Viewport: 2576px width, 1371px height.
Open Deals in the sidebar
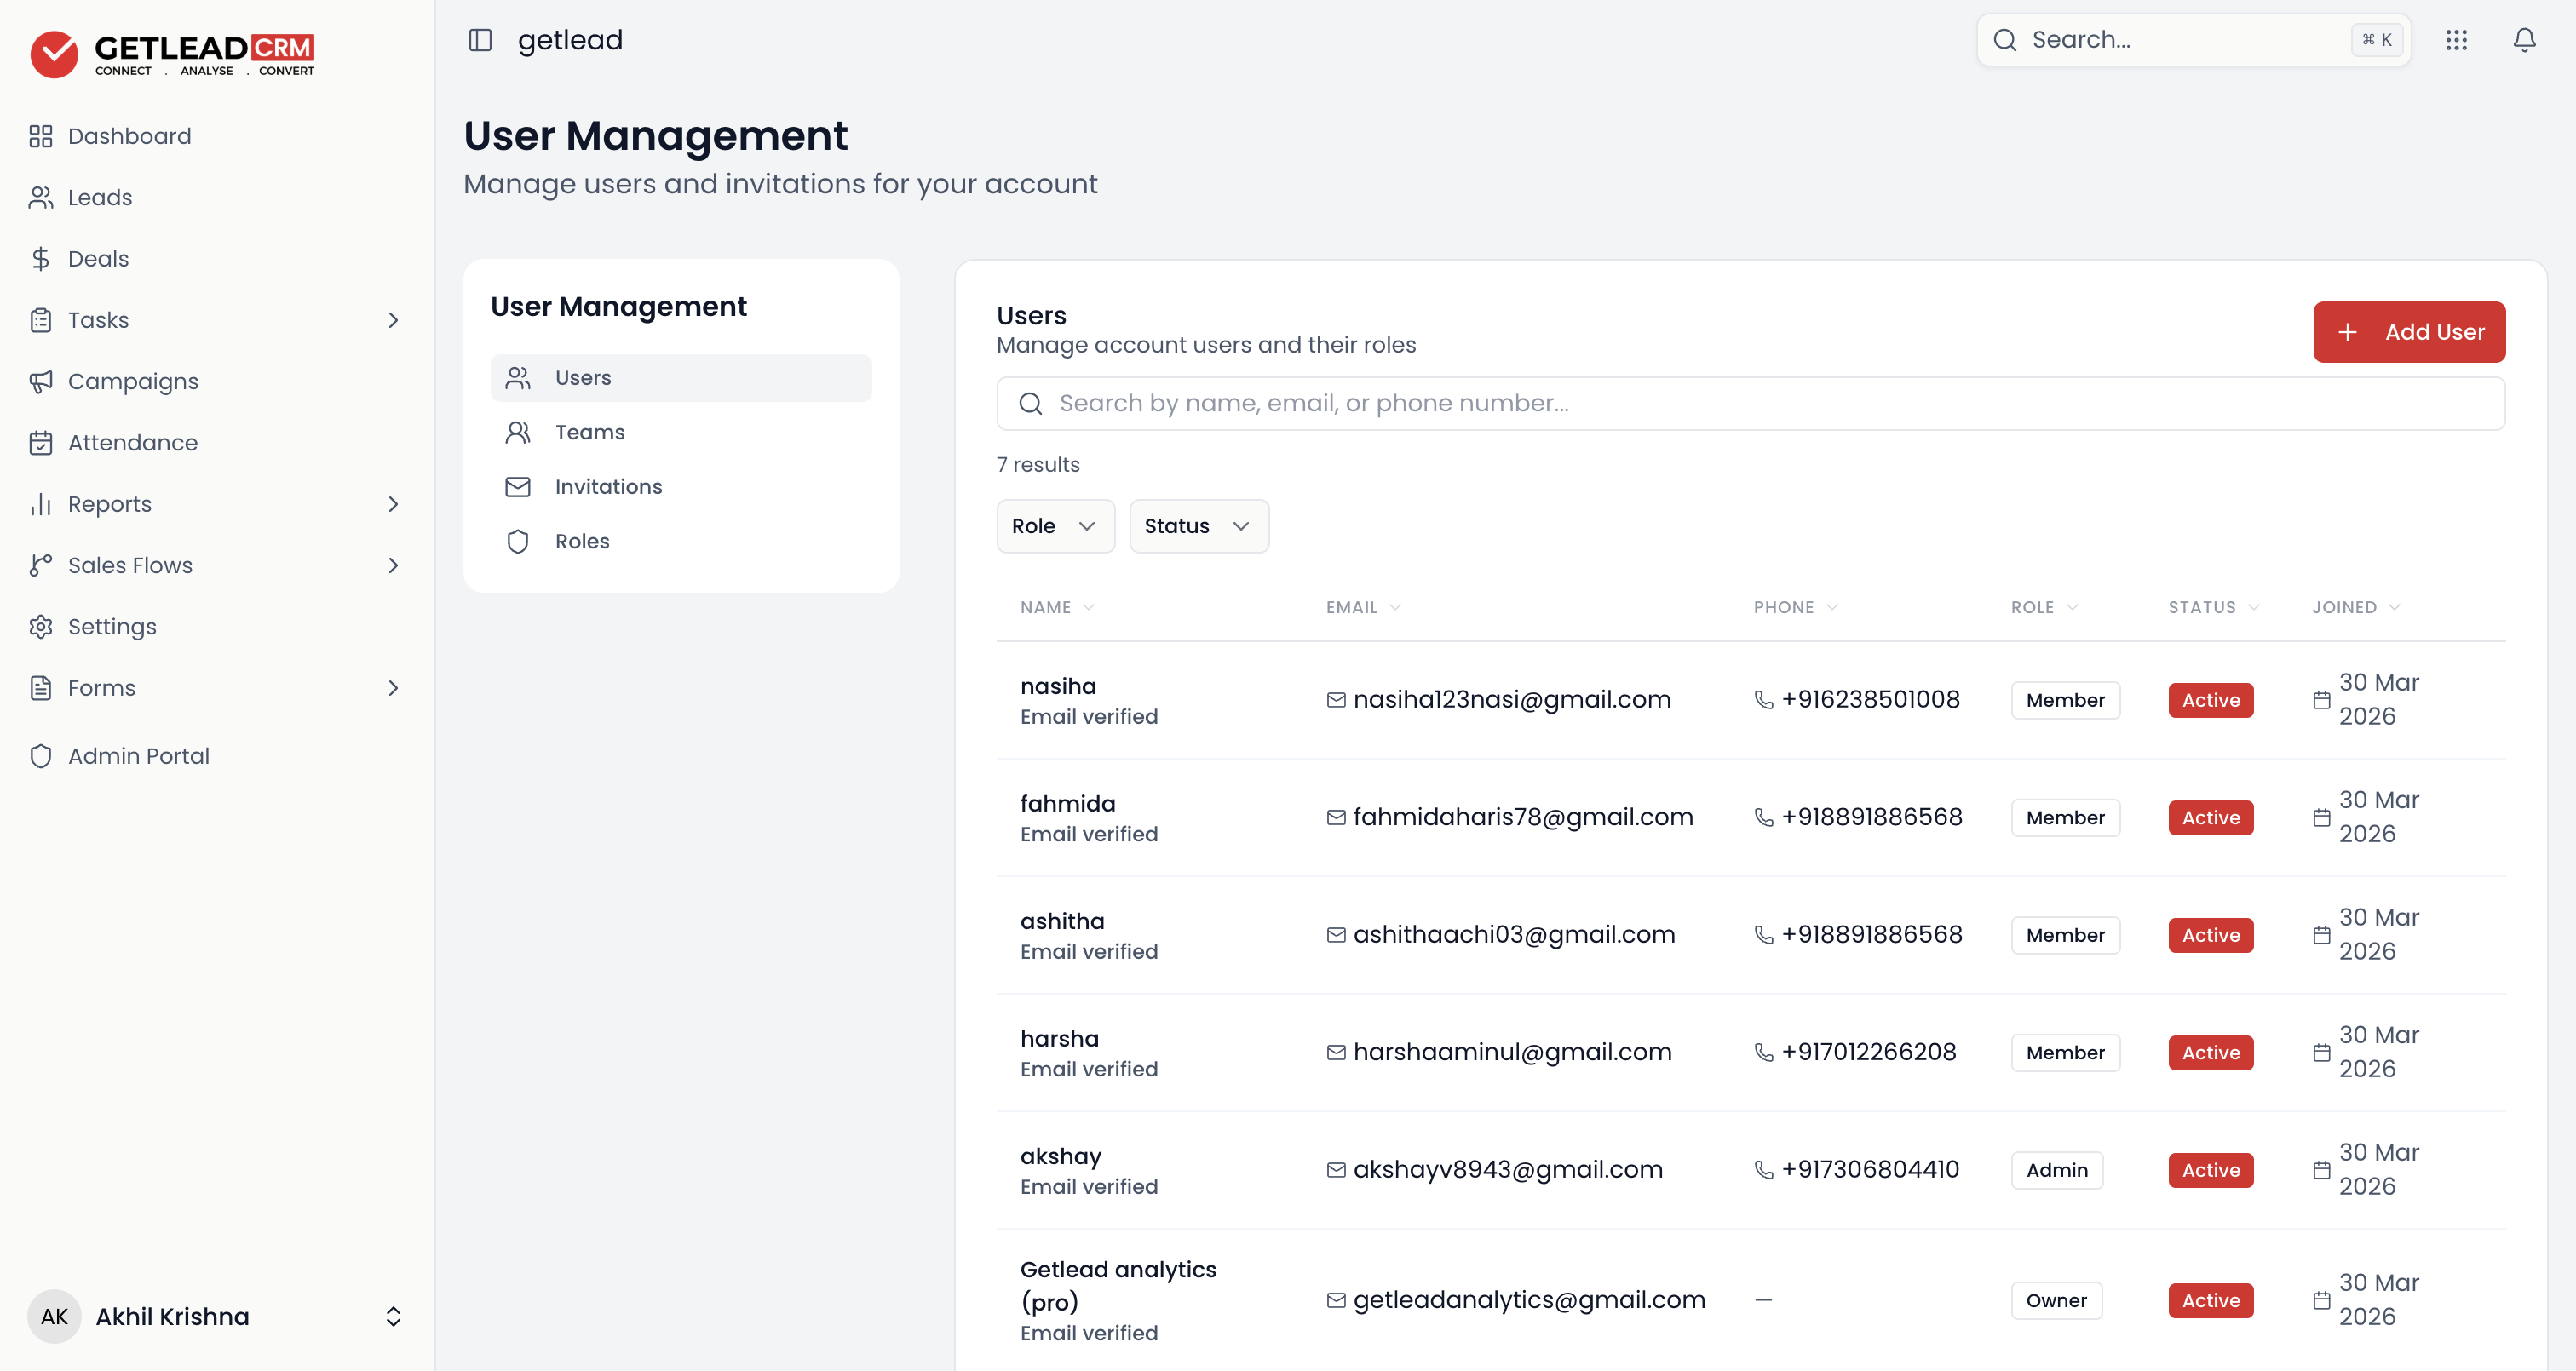98,259
